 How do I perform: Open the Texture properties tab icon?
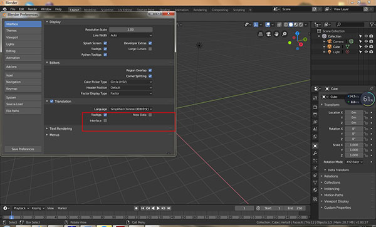pyautogui.click(x=315, y=199)
